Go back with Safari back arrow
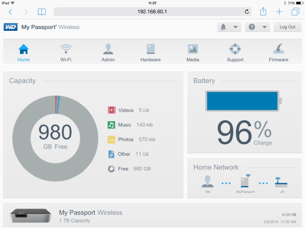This screenshot has width=305, height=229. [11, 12]
